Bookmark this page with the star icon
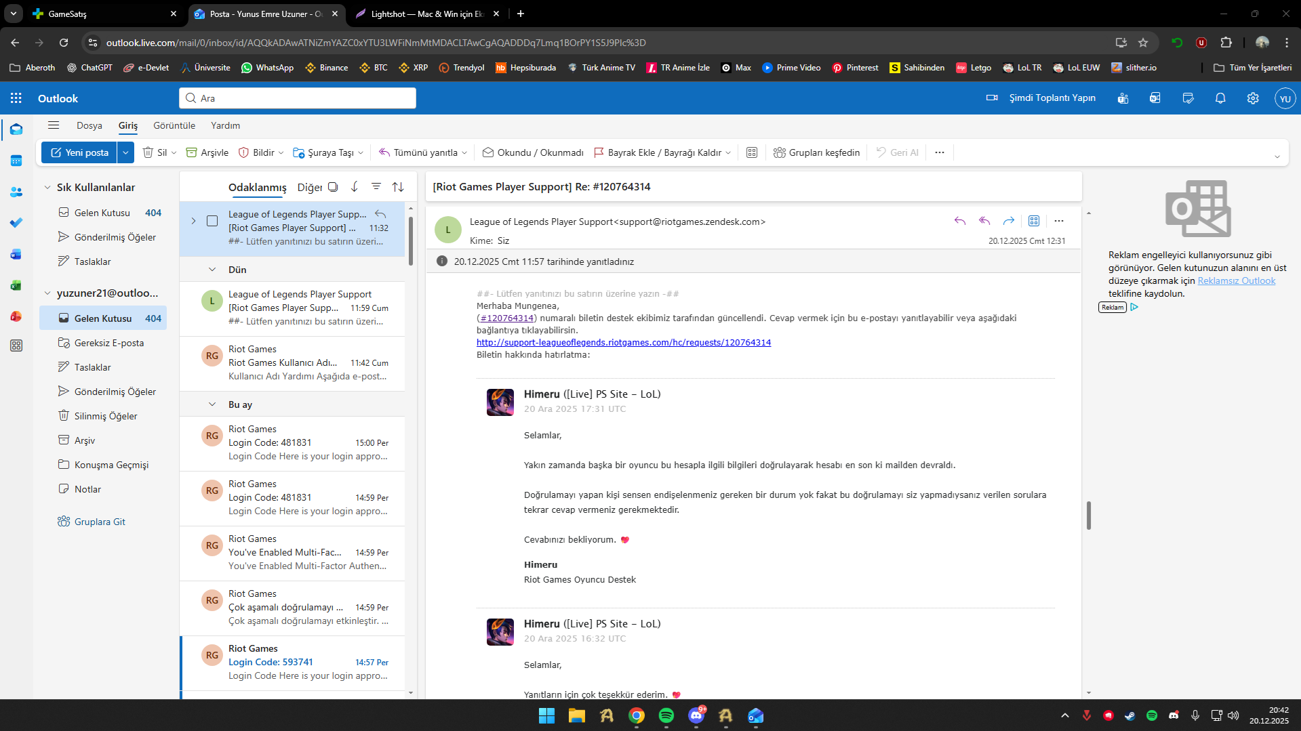The image size is (1301, 731). click(1143, 43)
